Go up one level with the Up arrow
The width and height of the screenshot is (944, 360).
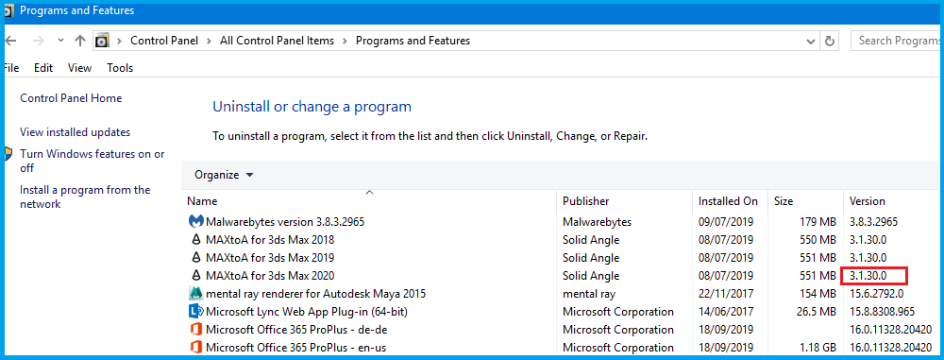pos(80,41)
